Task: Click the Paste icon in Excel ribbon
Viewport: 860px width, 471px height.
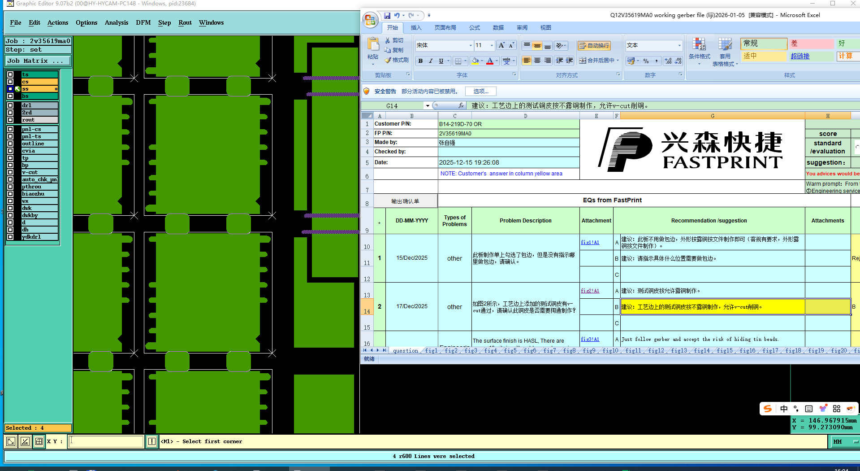Action: pyautogui.click(x=373, y=45)
